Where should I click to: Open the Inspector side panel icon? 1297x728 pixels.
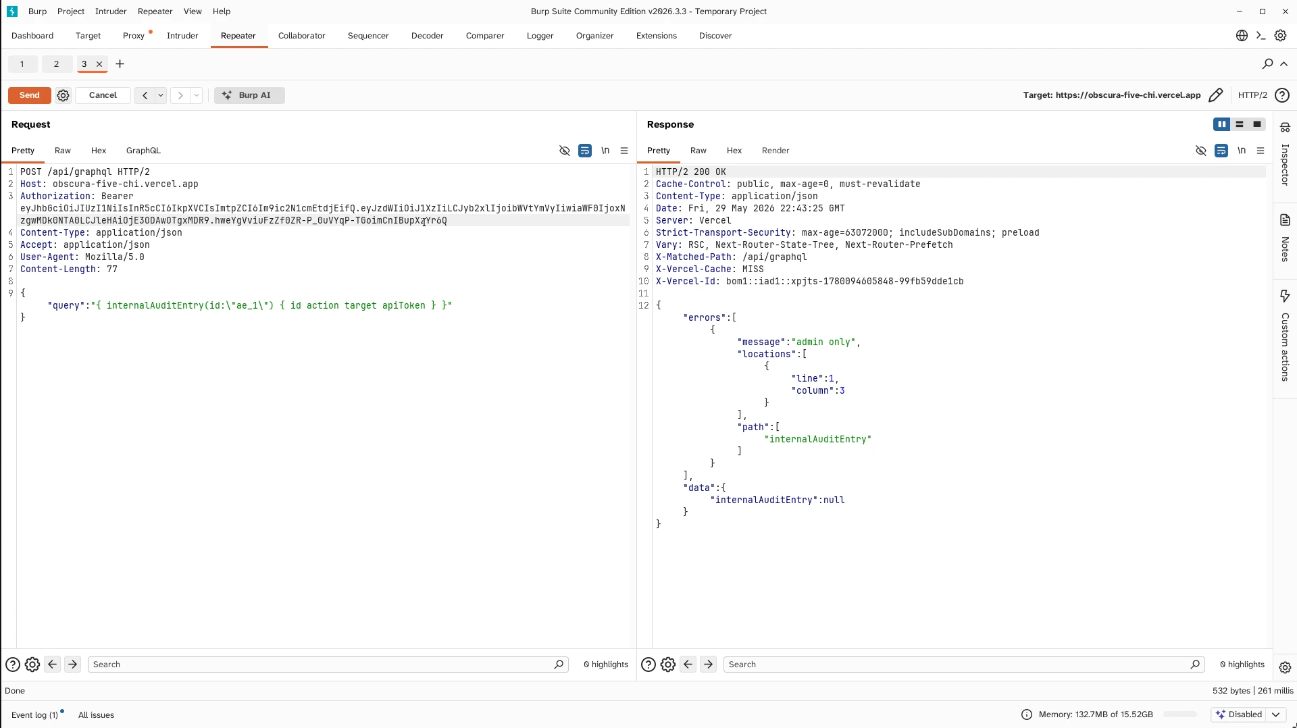pyautogui.click(x=1285, y=127)
